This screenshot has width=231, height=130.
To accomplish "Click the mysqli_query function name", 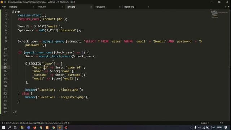I will pos(53,41).
